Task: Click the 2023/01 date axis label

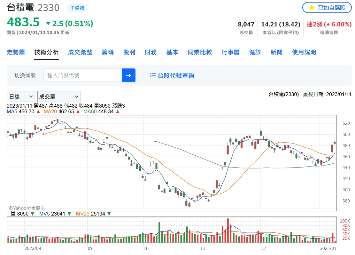Action: click(328, 248)
